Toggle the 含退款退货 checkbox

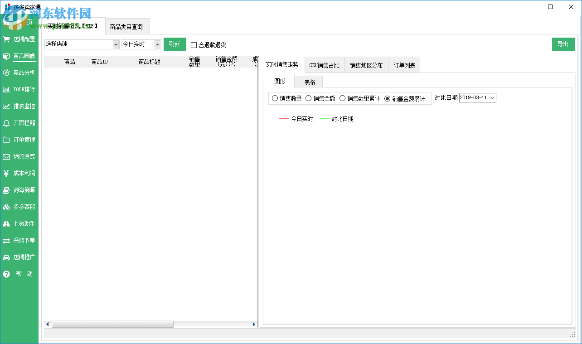point(194,45)
